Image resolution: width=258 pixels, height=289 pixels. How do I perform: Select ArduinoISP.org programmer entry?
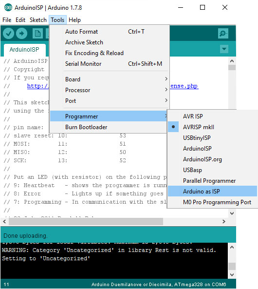(212, 159)
